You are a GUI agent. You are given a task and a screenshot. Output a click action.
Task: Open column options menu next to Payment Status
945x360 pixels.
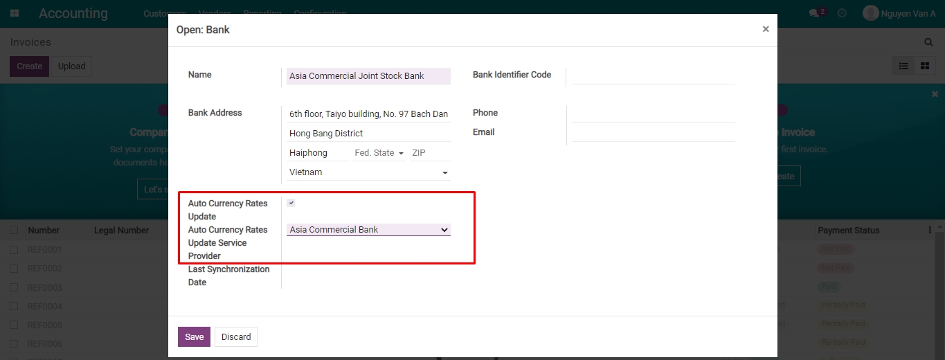coord(930,230)
